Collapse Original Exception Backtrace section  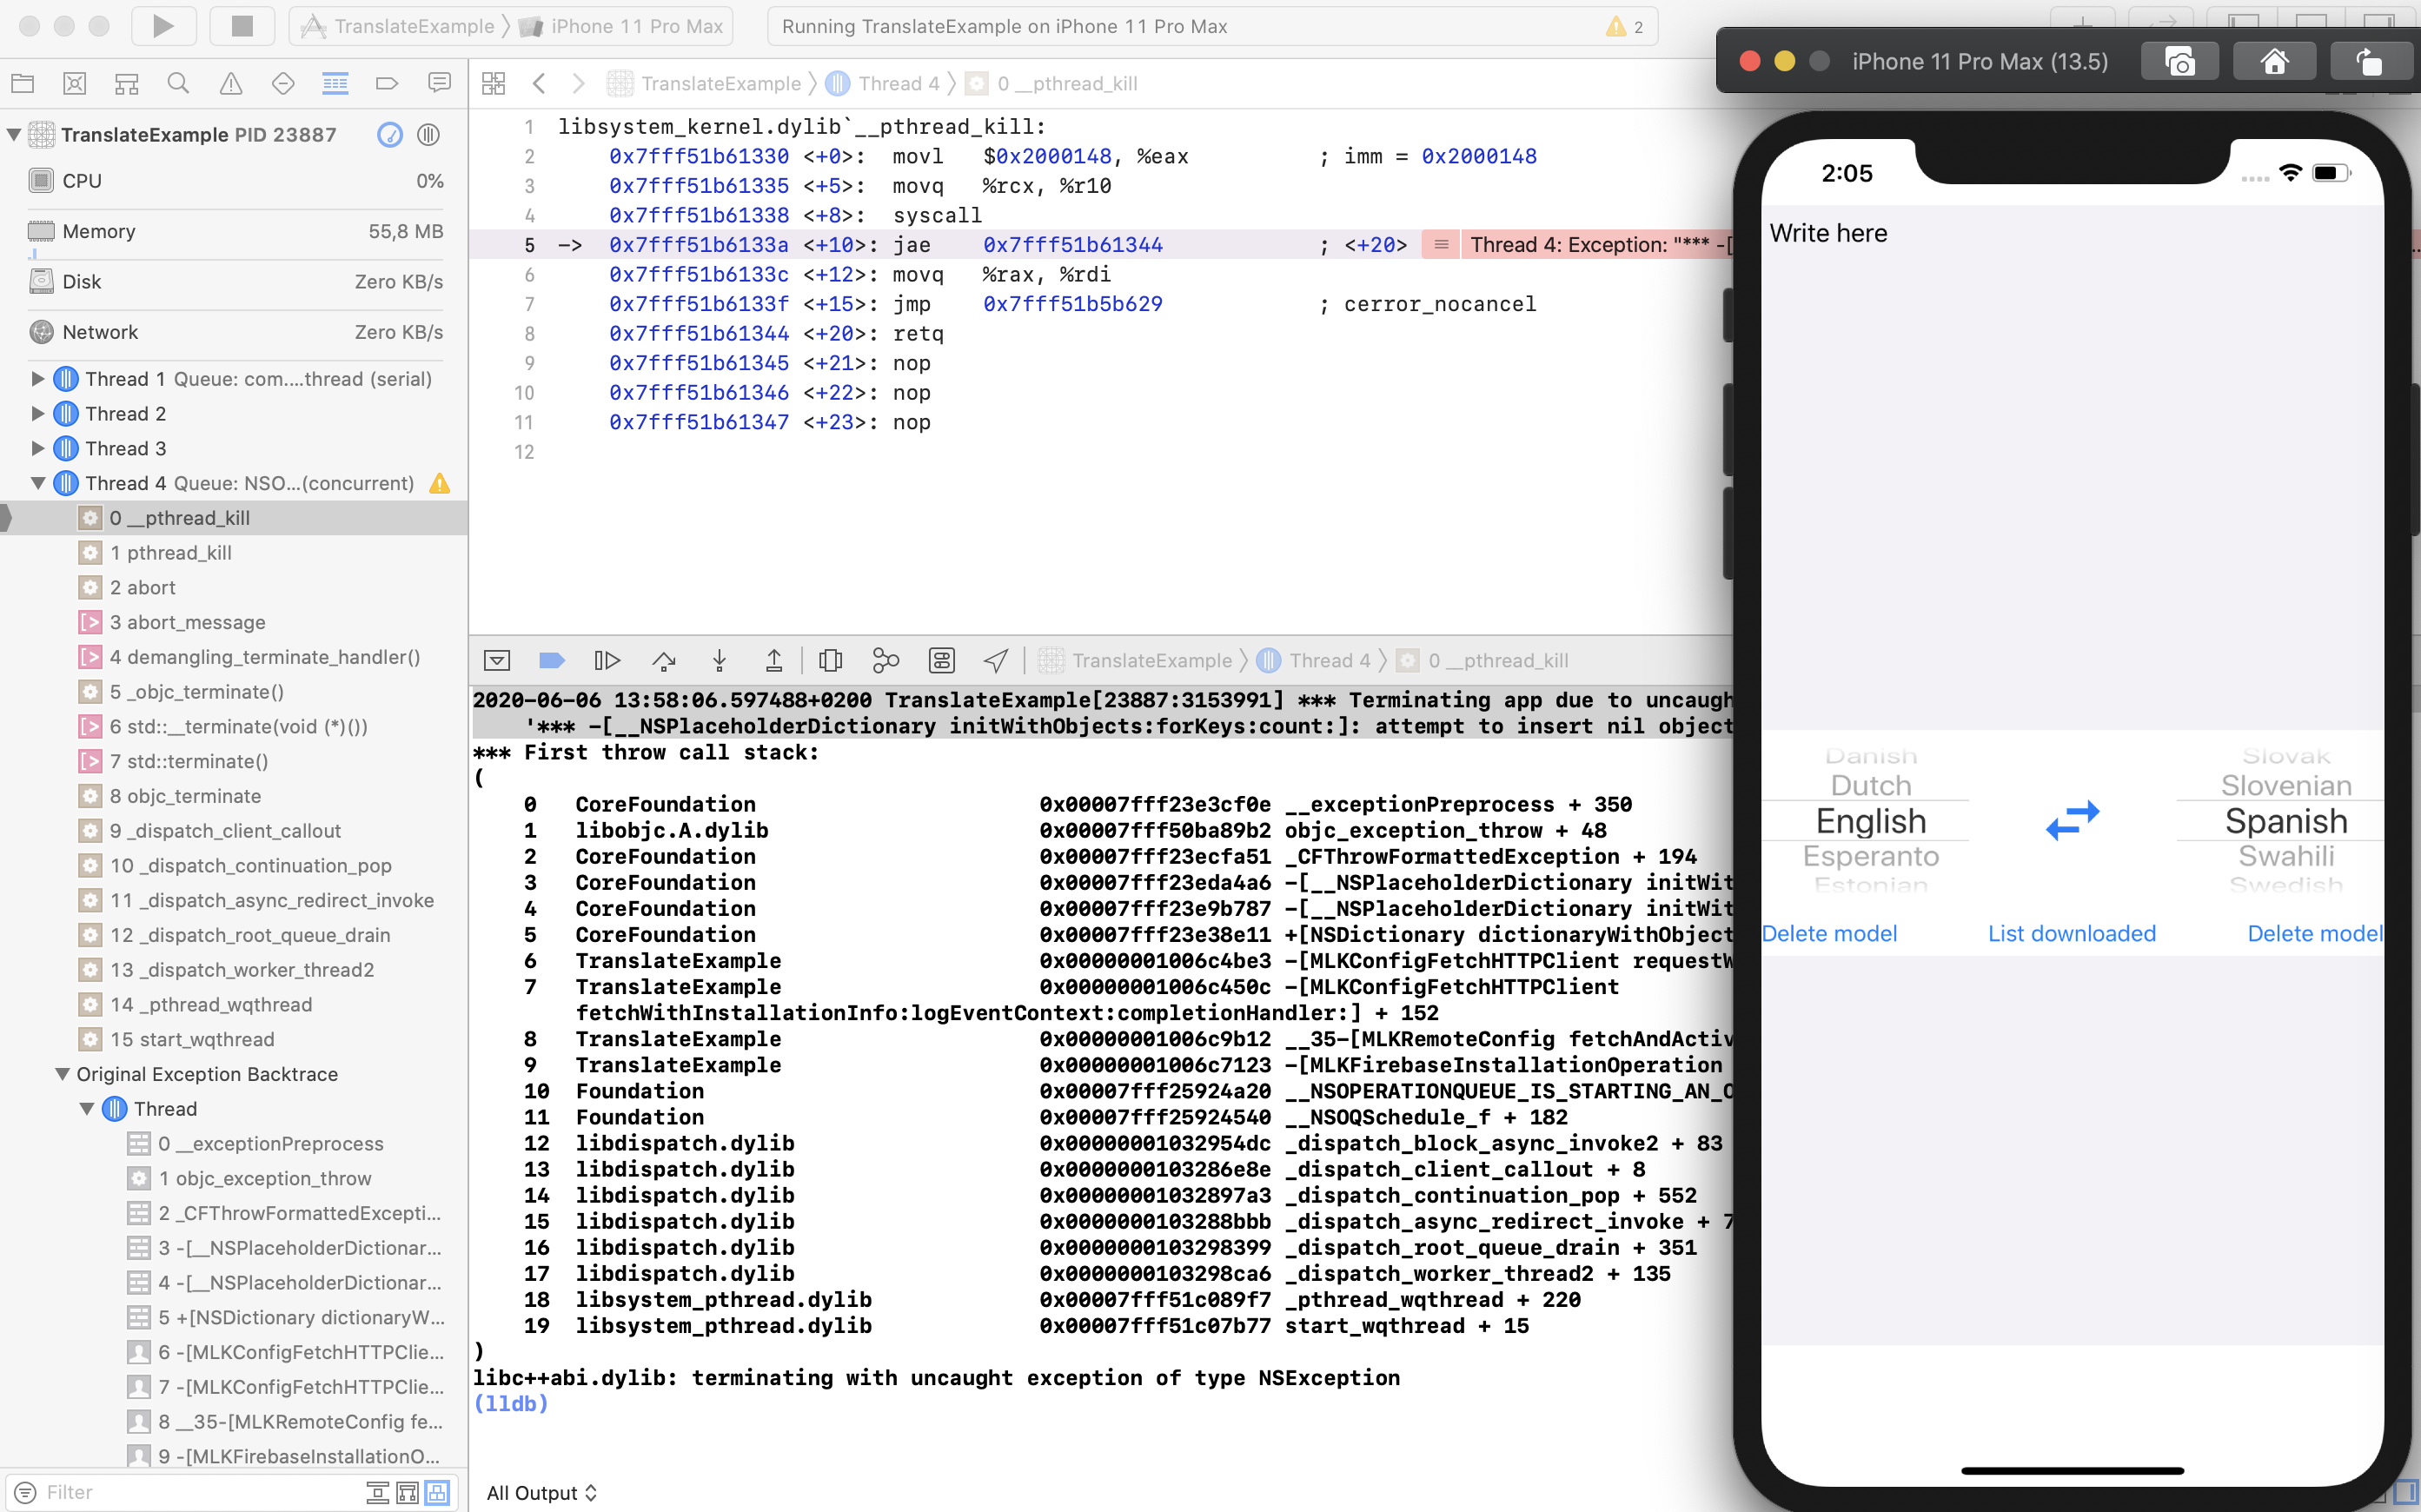(x=62, y=1074)
